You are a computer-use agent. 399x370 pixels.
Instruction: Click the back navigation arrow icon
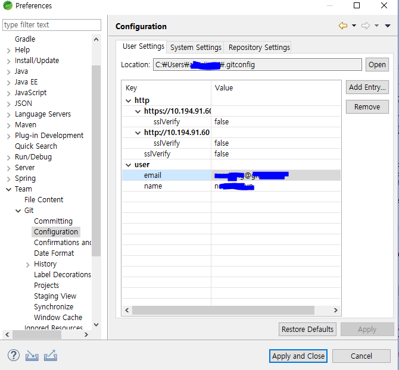(343, 26)
